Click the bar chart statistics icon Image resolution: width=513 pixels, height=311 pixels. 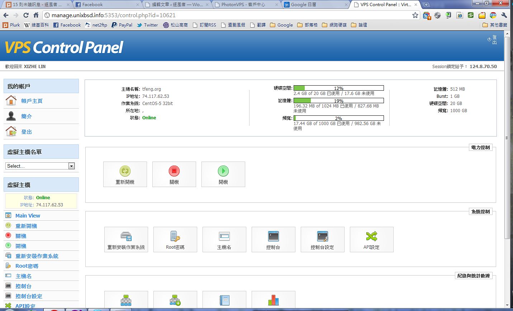point(273,300)
